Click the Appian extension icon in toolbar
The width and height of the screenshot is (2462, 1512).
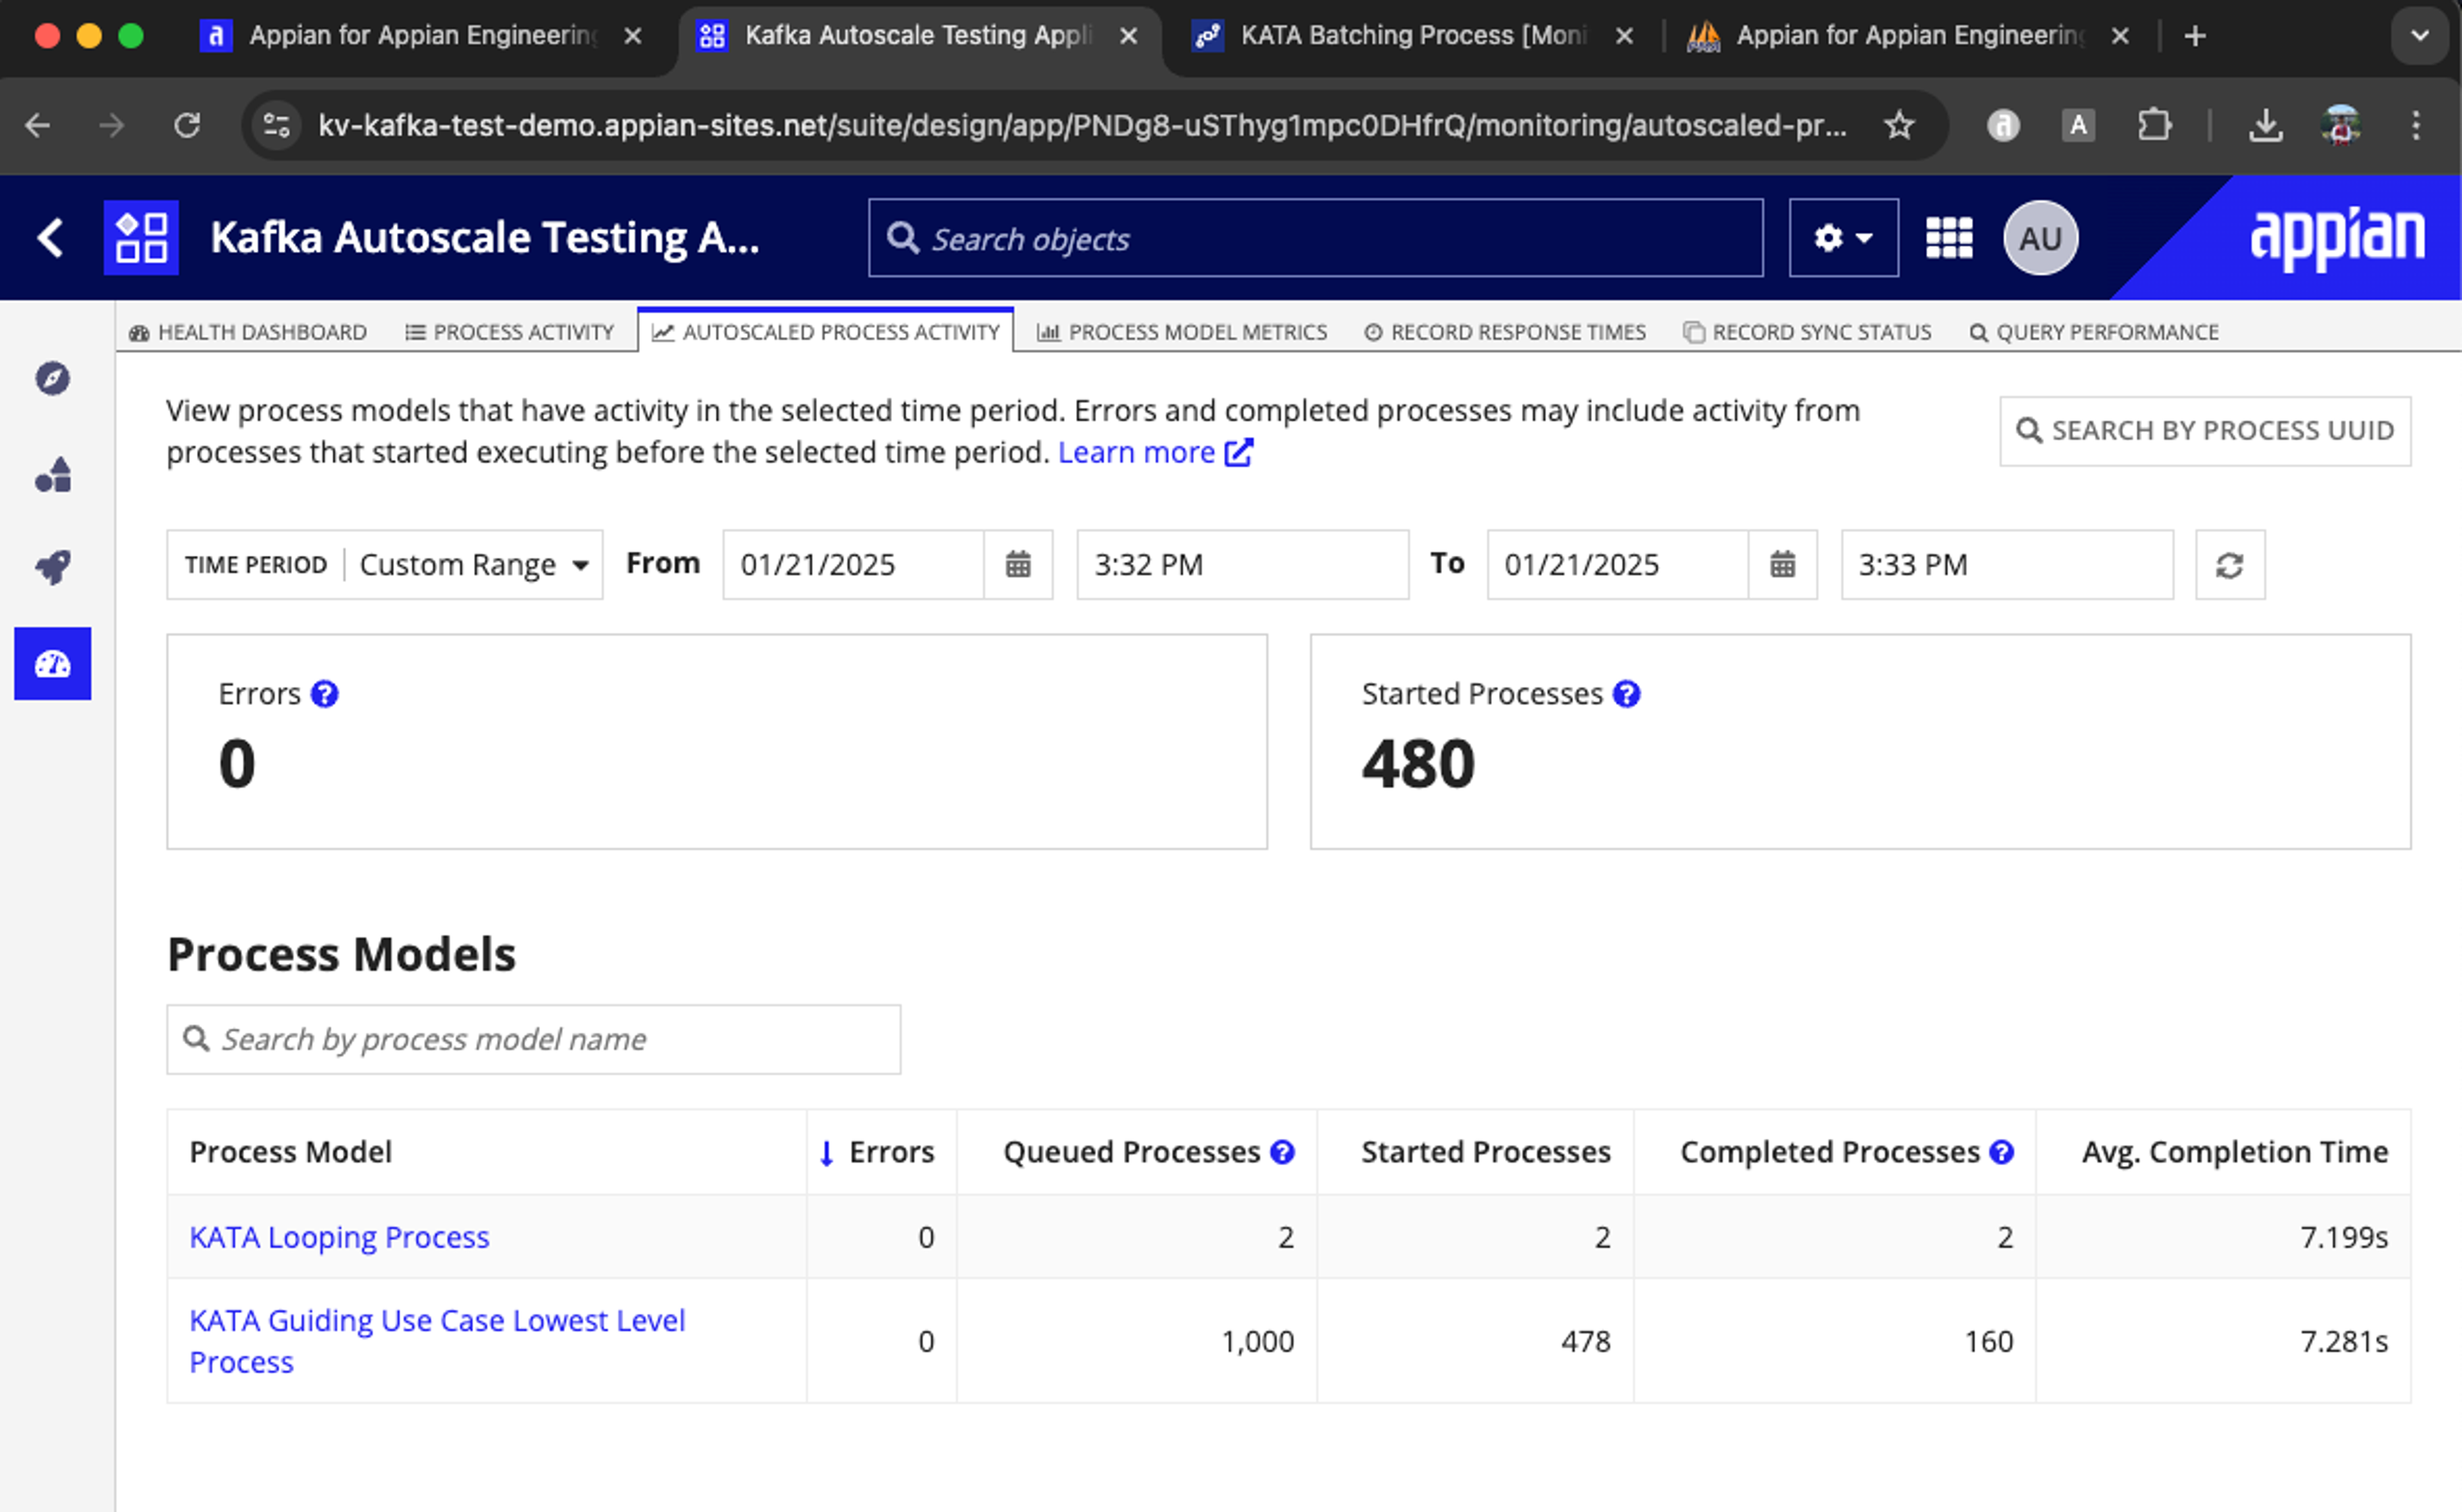click(x=2003, y=125)
